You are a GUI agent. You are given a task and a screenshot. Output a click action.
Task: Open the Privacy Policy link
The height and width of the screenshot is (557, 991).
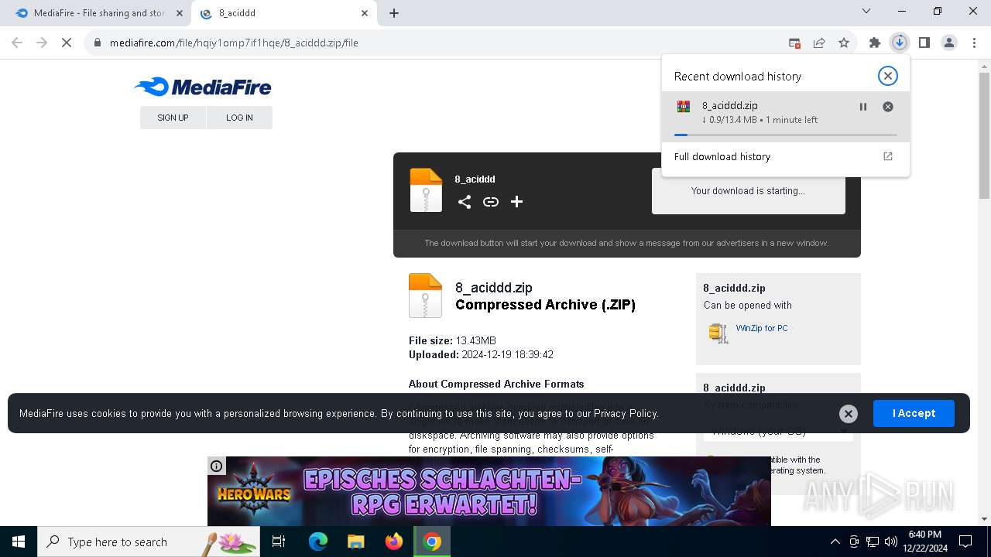(626, 413)
